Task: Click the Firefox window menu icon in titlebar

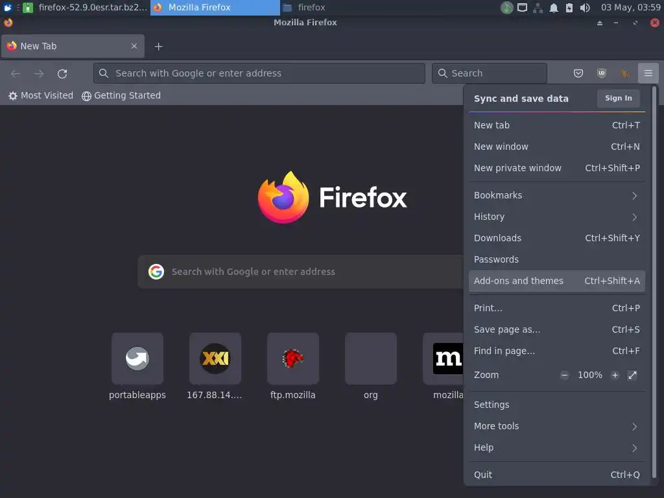Action: [8, 23]
